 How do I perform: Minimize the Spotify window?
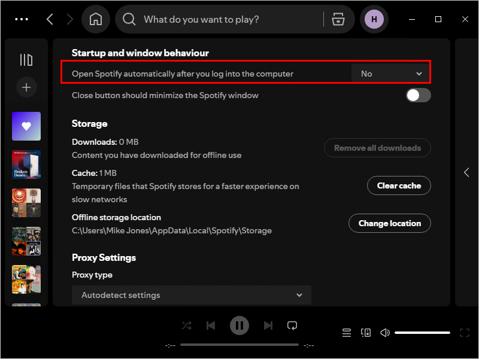(412, 19)
